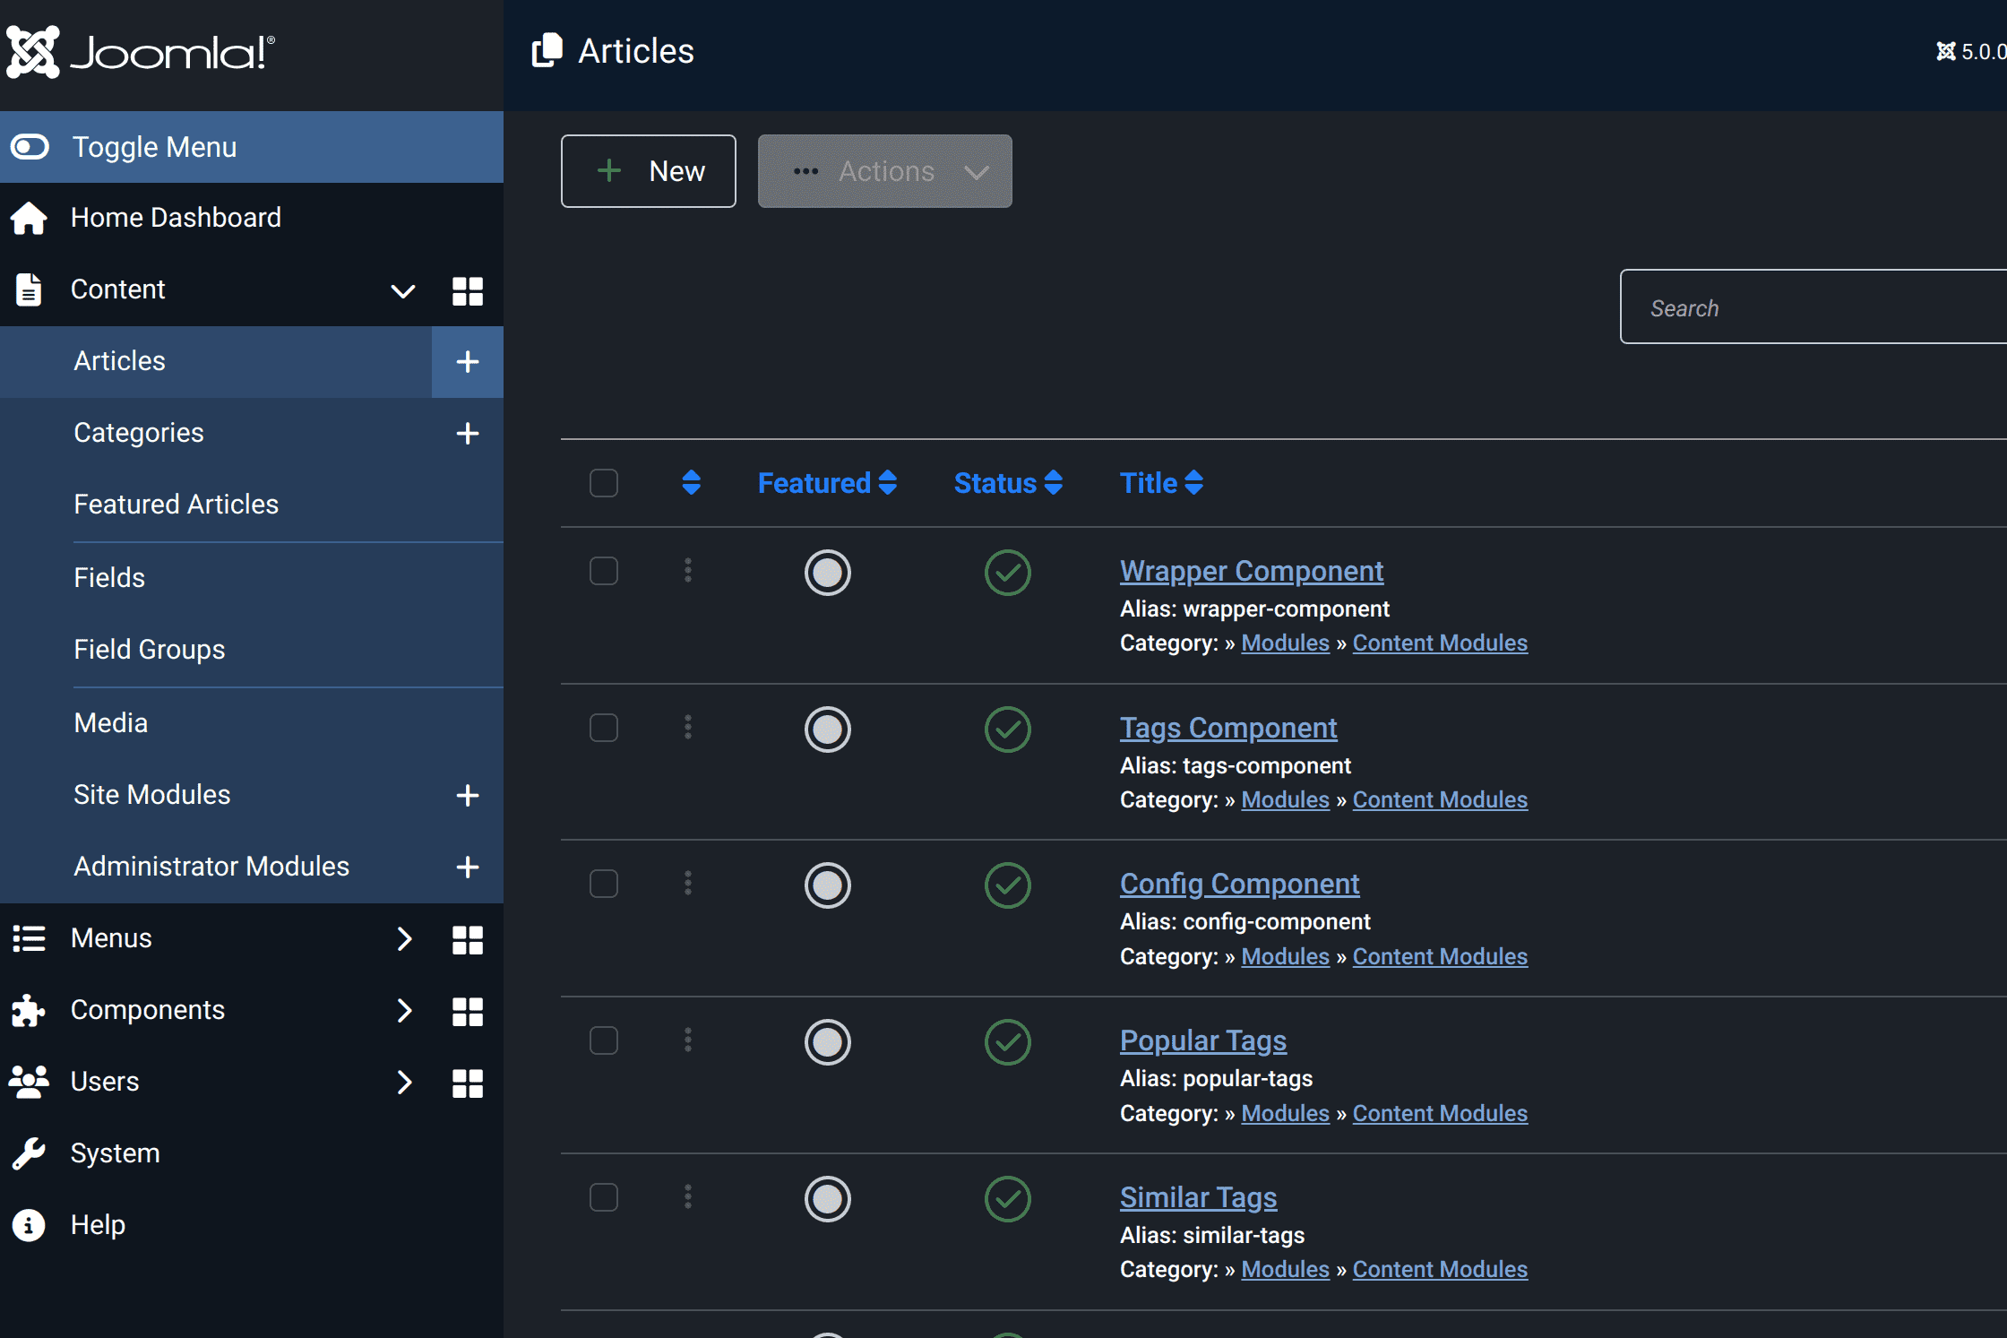Viewport: 2007px width, 1338px height.
Task: Open the Users dashboard grid icon
Action: (x=468, y=1083)
